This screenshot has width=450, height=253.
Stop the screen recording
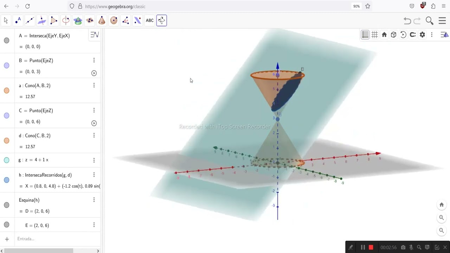click(x=371, y=247)
